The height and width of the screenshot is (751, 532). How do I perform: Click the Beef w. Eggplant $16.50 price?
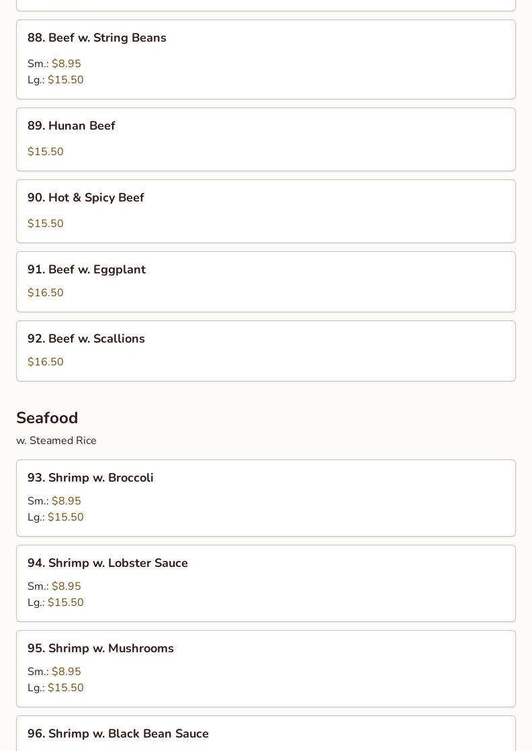[x=46, y=293]
